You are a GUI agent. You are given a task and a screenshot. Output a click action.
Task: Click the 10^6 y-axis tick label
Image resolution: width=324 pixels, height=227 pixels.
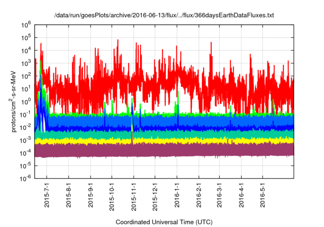(x=26, y=25)
